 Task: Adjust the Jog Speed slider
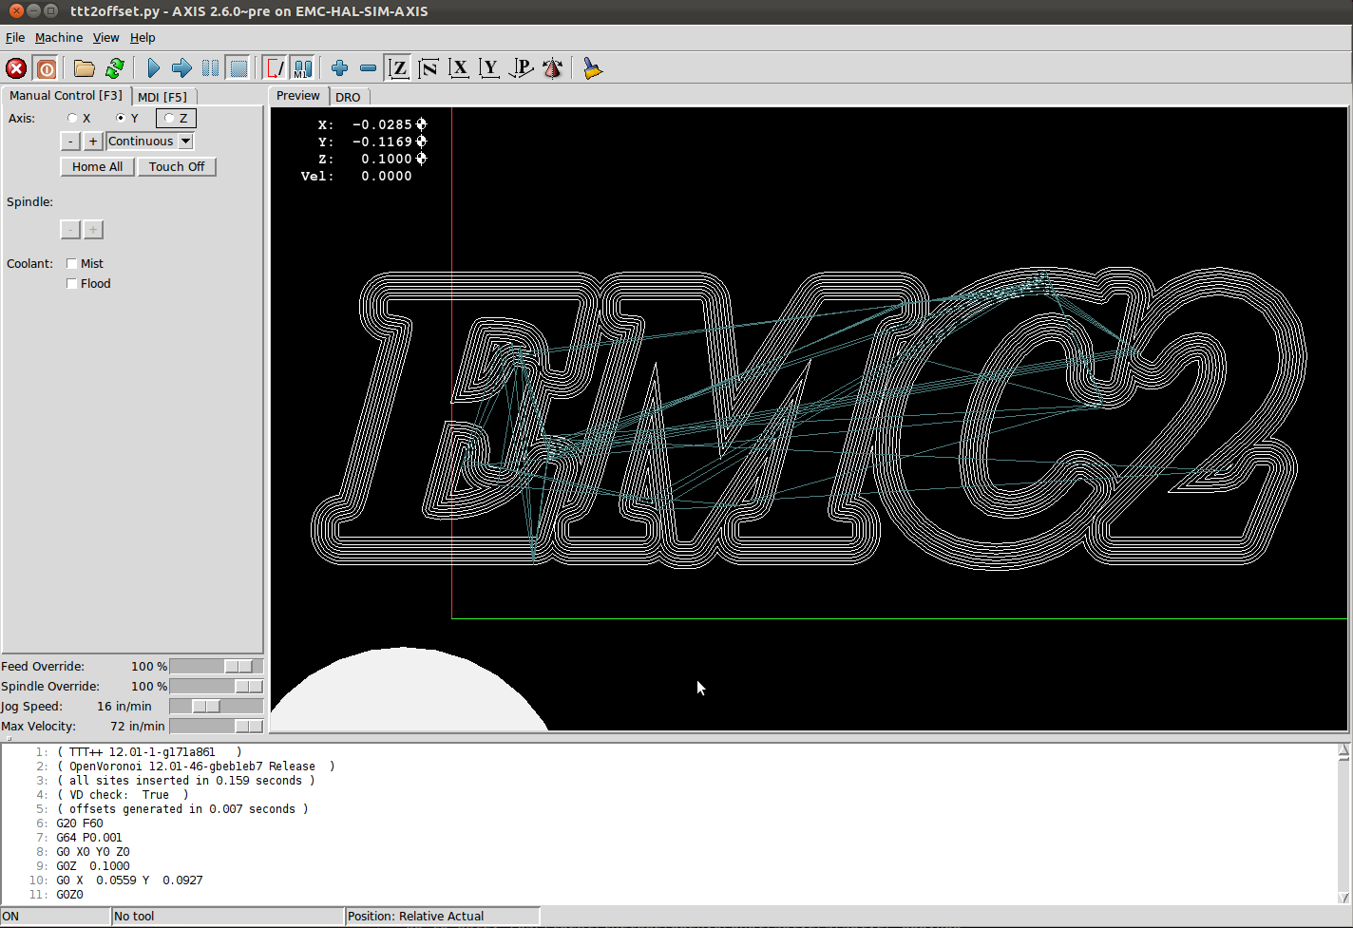216,707
